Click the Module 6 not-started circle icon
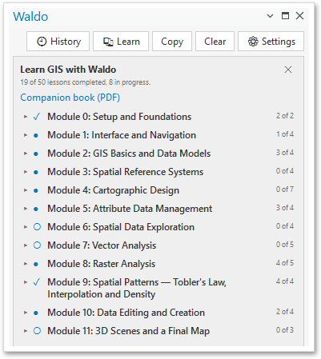 37,227
